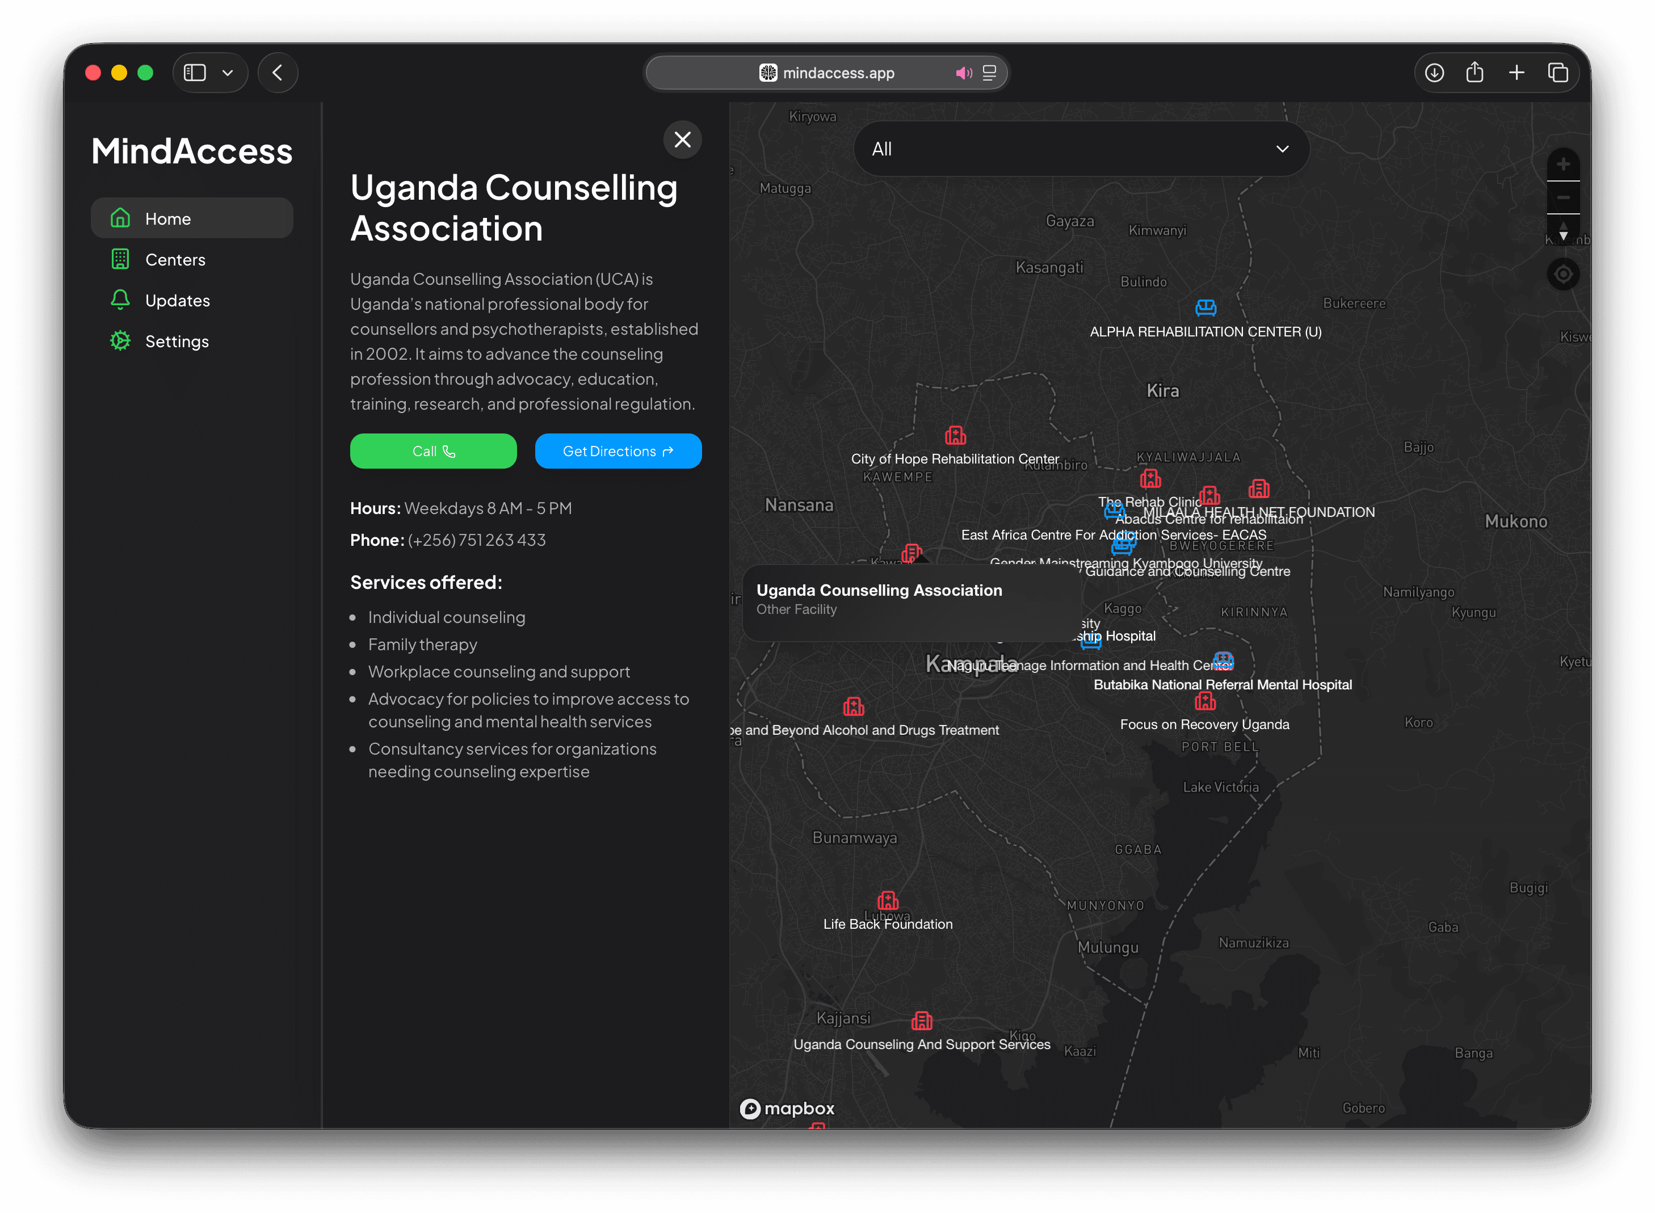
Task: Select the Focus on Recovery Uganda marker
Action: (x=1205, y=701)
